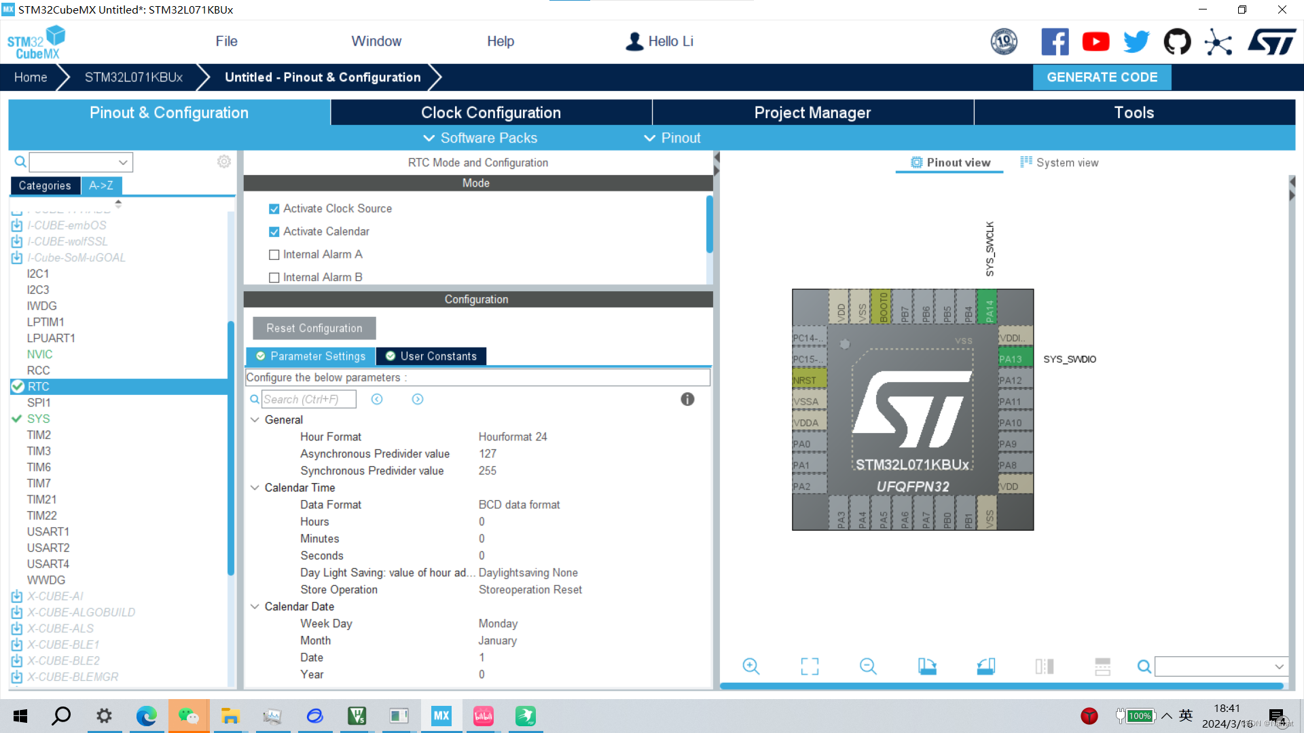Click the 10 years anniversary badge icon
1304x733 pixels.
pyautogui.click(x=1004, y=41)
